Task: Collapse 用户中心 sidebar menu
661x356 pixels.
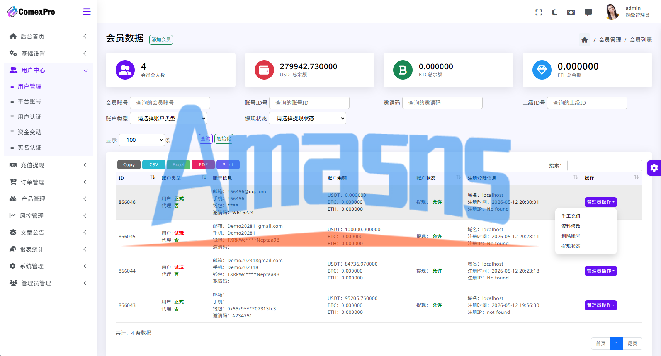Action: point(48,70)
